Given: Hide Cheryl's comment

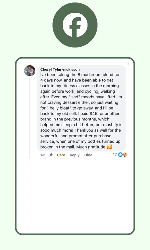Looking at the screenshot, I should 88,155.
